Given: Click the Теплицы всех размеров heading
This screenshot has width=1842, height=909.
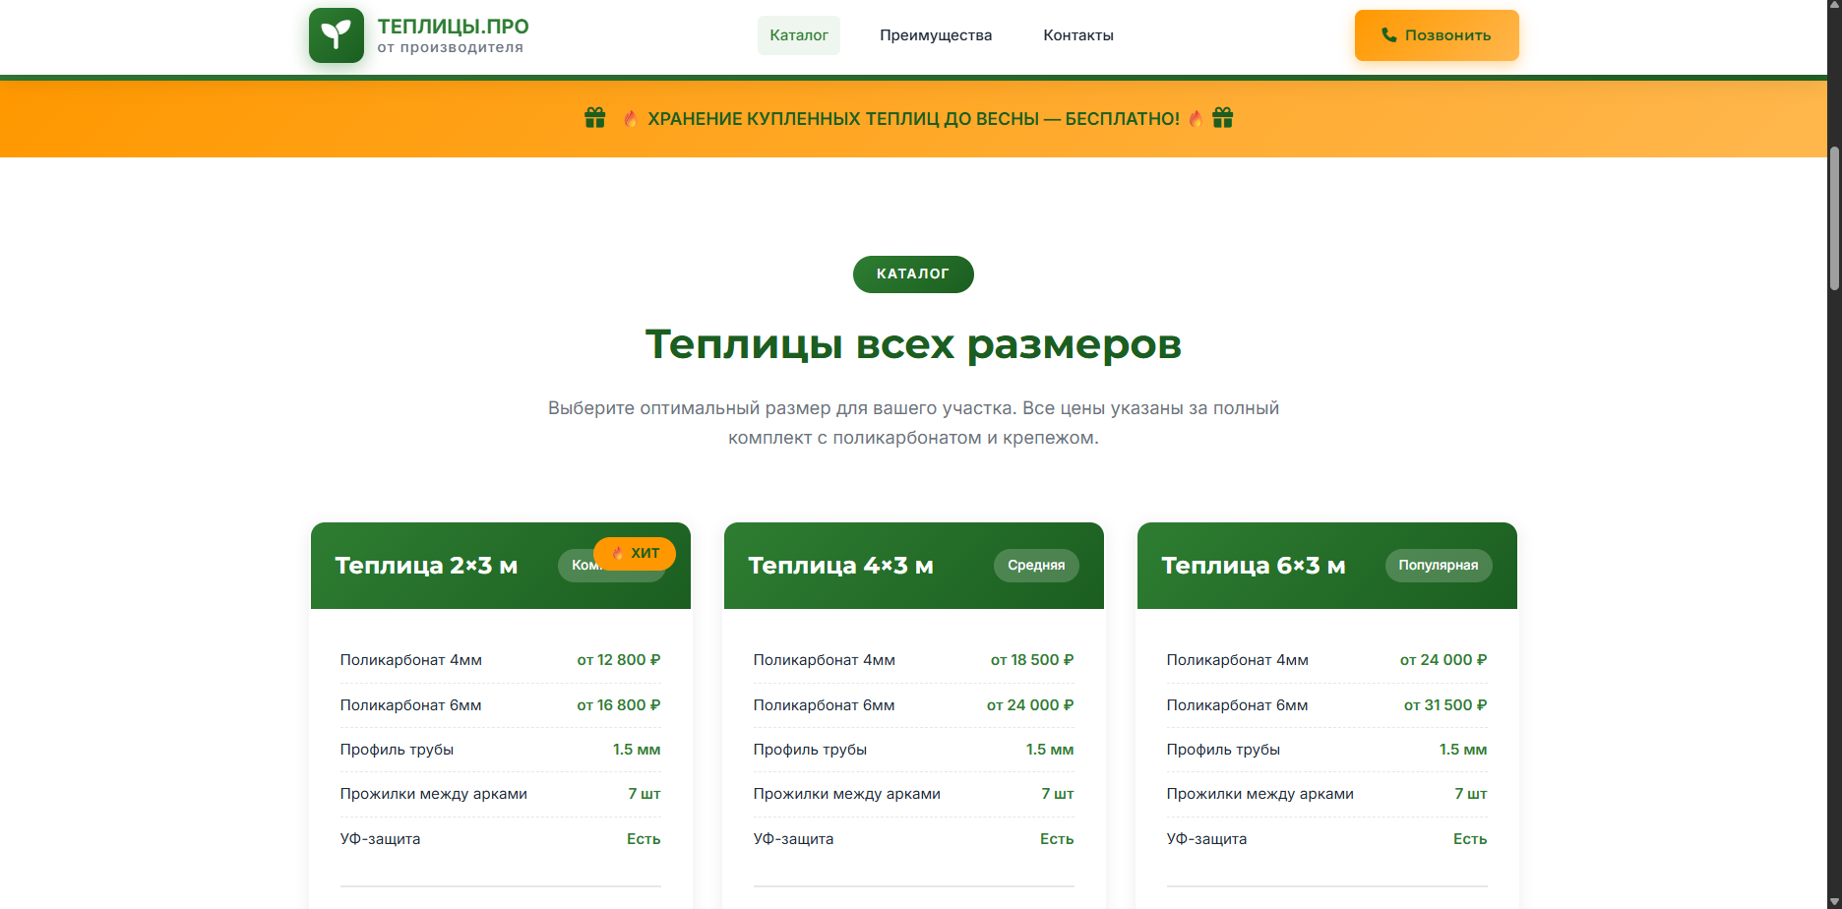Looking at the screenshot, I should pyautogui.click(x=913, y=344).
